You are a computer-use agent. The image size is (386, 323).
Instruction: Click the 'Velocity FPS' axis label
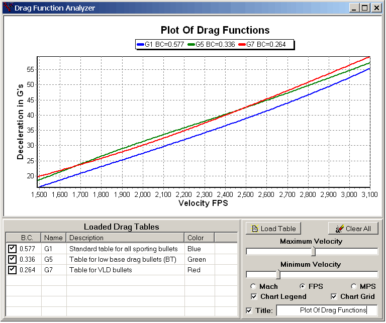click(x=203, y=203)
